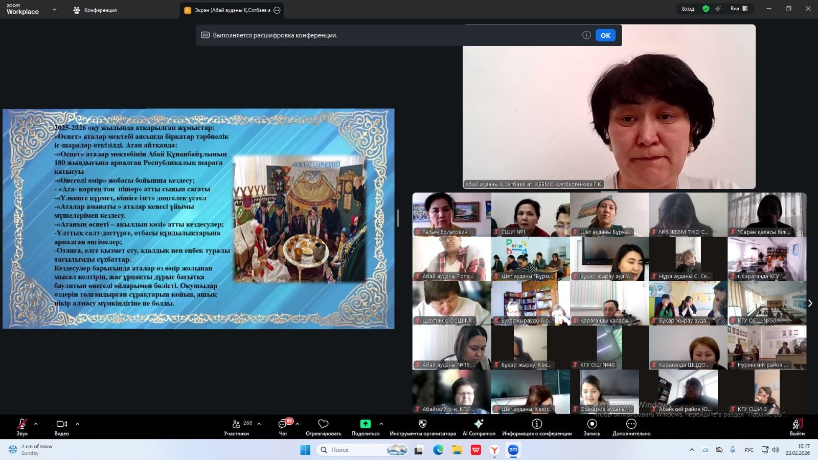Expand audio options arrow next to Звук

pos(36,424)
